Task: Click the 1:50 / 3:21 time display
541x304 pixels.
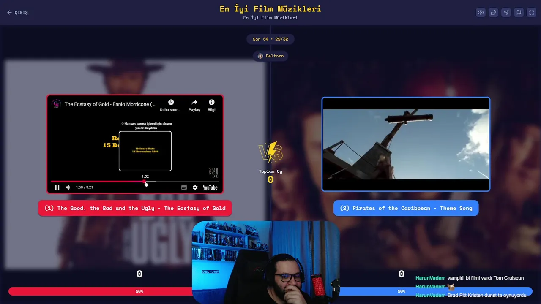Action: point(85,187)
